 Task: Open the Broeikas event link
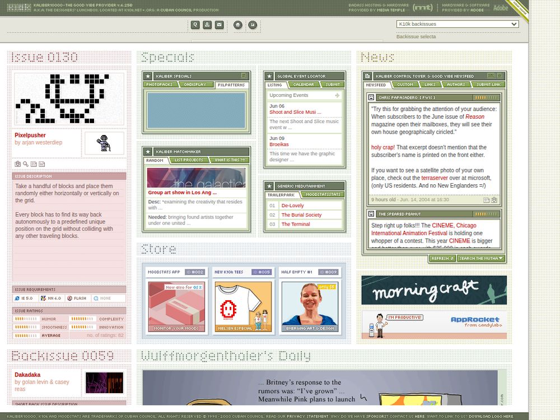tap(279, 144)
